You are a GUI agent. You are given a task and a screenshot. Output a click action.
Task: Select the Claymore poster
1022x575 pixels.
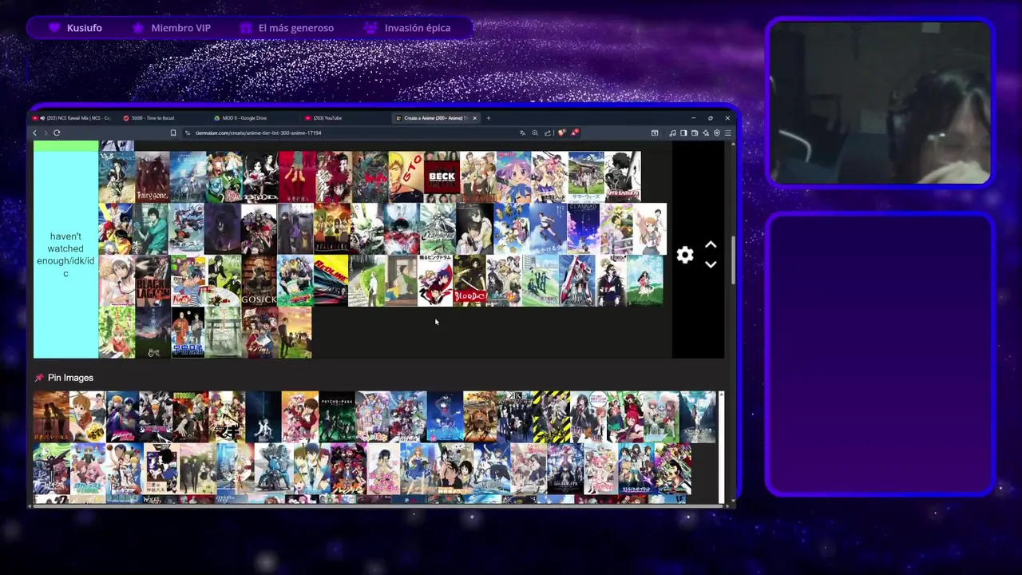click(438, 229)
